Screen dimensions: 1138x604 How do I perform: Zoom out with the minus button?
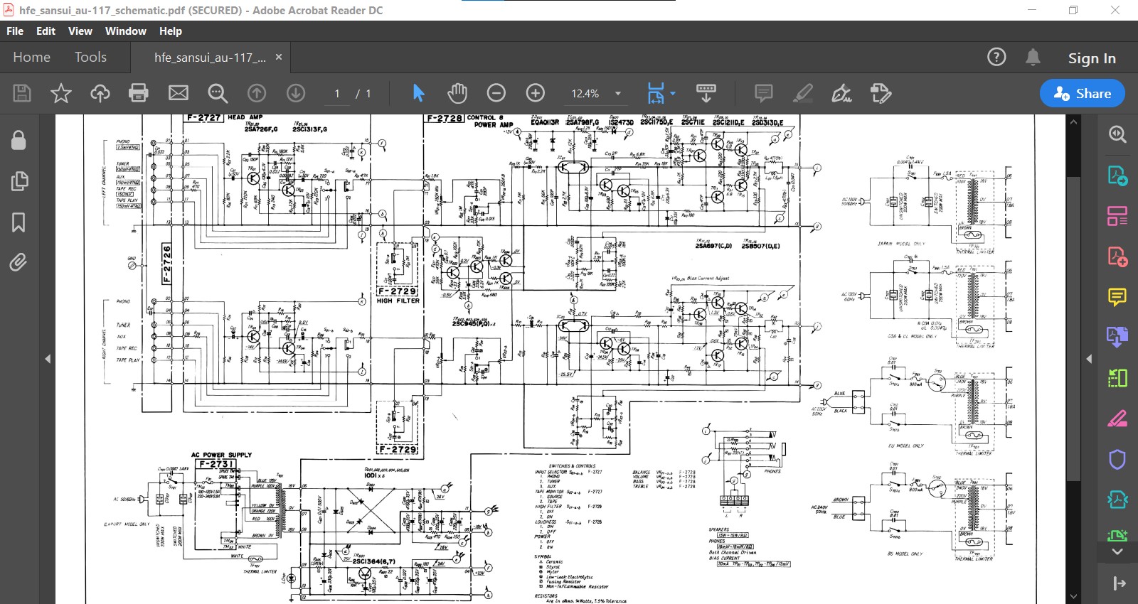[496, 93]
